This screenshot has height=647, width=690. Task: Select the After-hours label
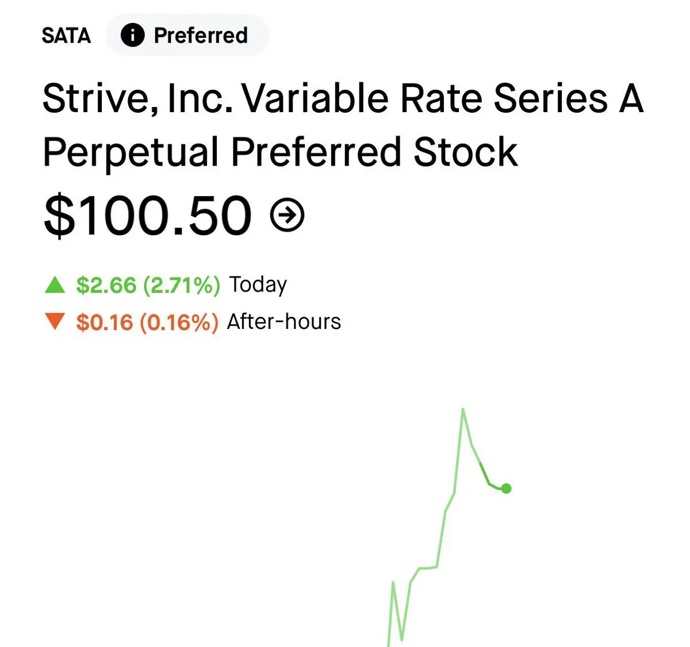[284, 321]
